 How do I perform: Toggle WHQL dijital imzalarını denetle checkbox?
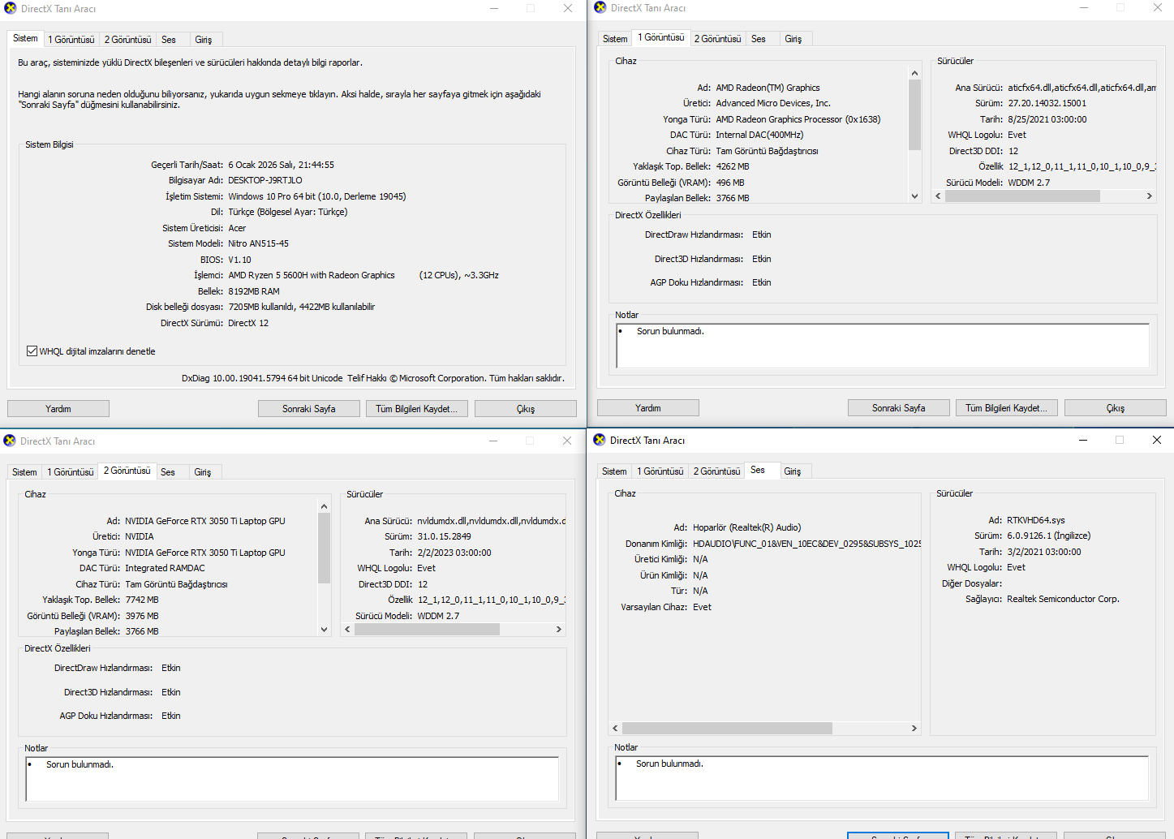[32, 351]
